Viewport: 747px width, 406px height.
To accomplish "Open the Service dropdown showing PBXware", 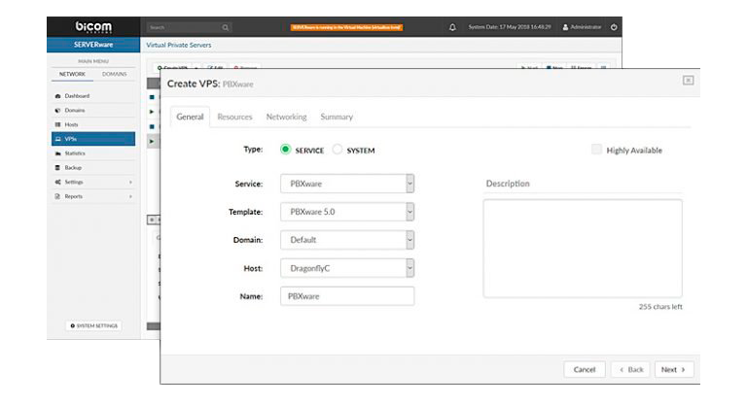I will pos(347,184).
